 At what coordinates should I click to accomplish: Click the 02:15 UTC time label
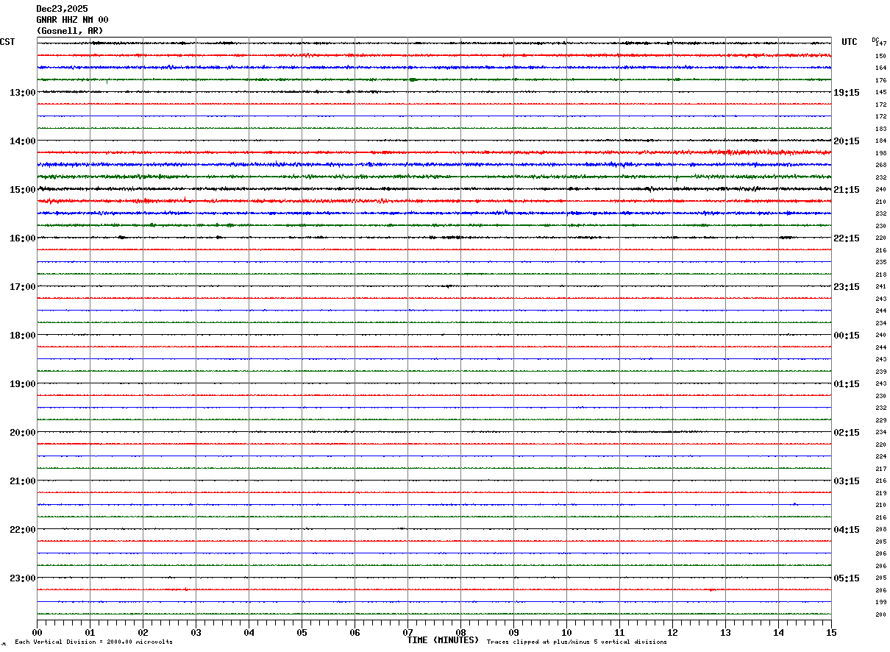pyautogui.click(x=846, y=432)
